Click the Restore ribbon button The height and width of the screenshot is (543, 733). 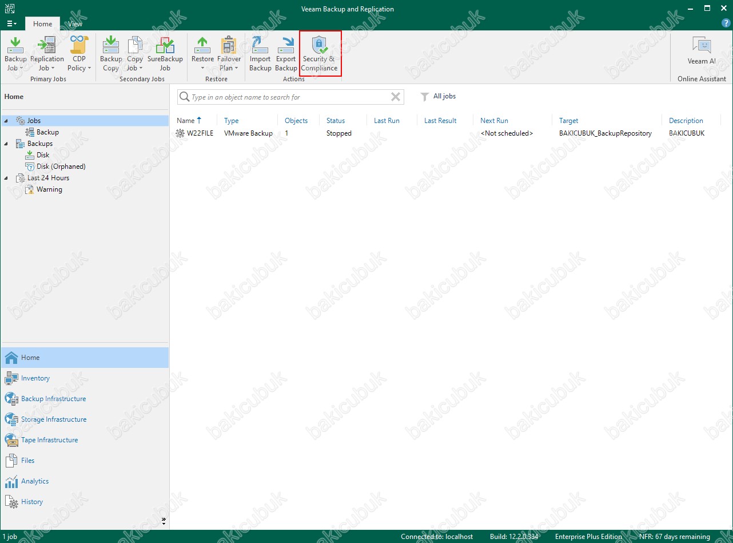pos(202,54)
